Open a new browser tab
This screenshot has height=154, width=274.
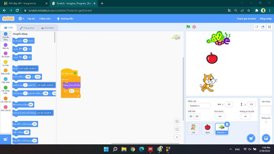tap(102, 3)
